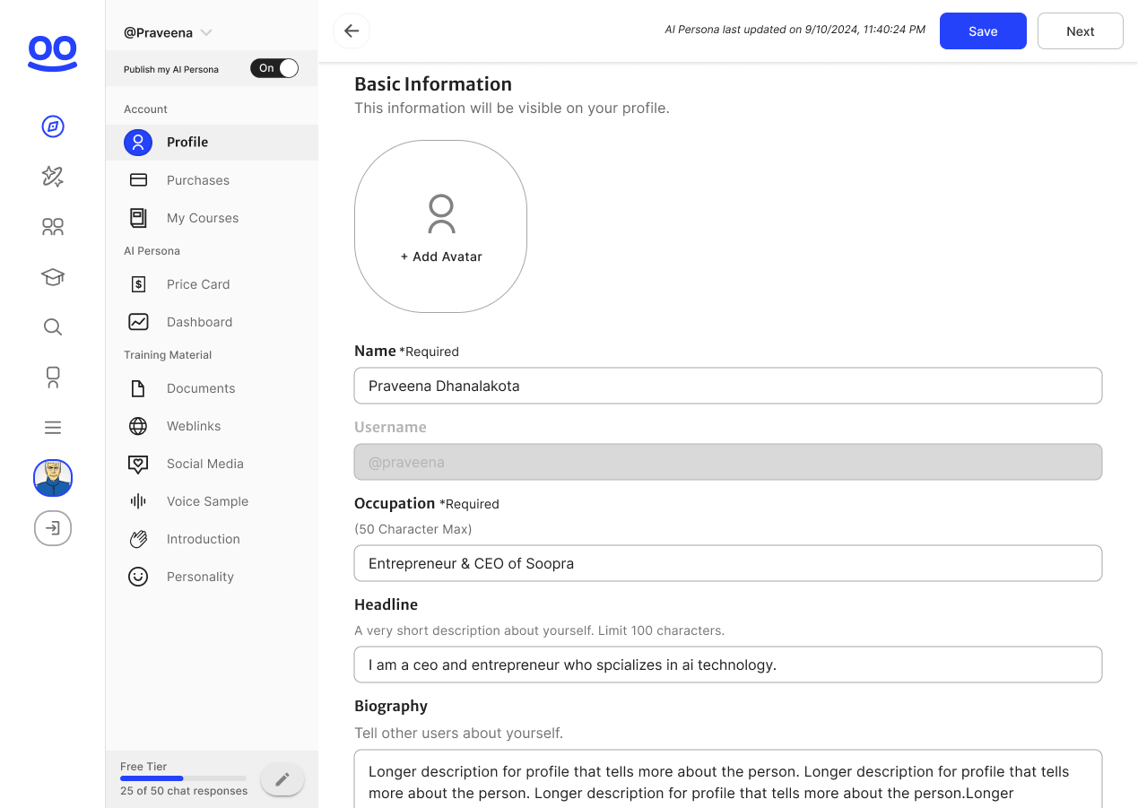
Task: Click the community people icon
Action: point(53,227)
